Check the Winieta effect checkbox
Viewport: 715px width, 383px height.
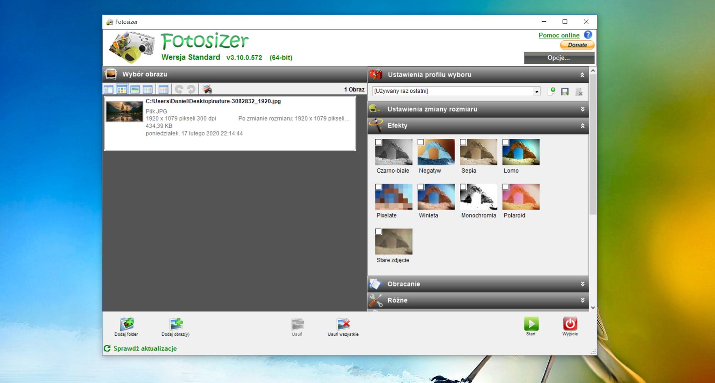pos(421,187)
